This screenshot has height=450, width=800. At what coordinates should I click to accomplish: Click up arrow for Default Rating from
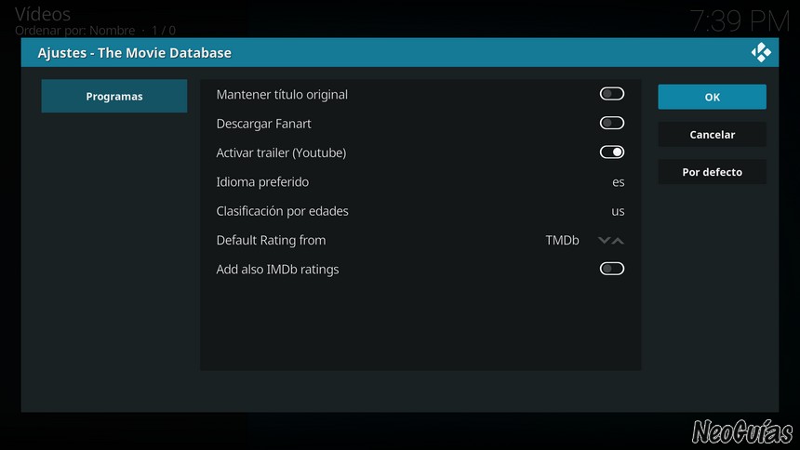click(x=618, y=240)
